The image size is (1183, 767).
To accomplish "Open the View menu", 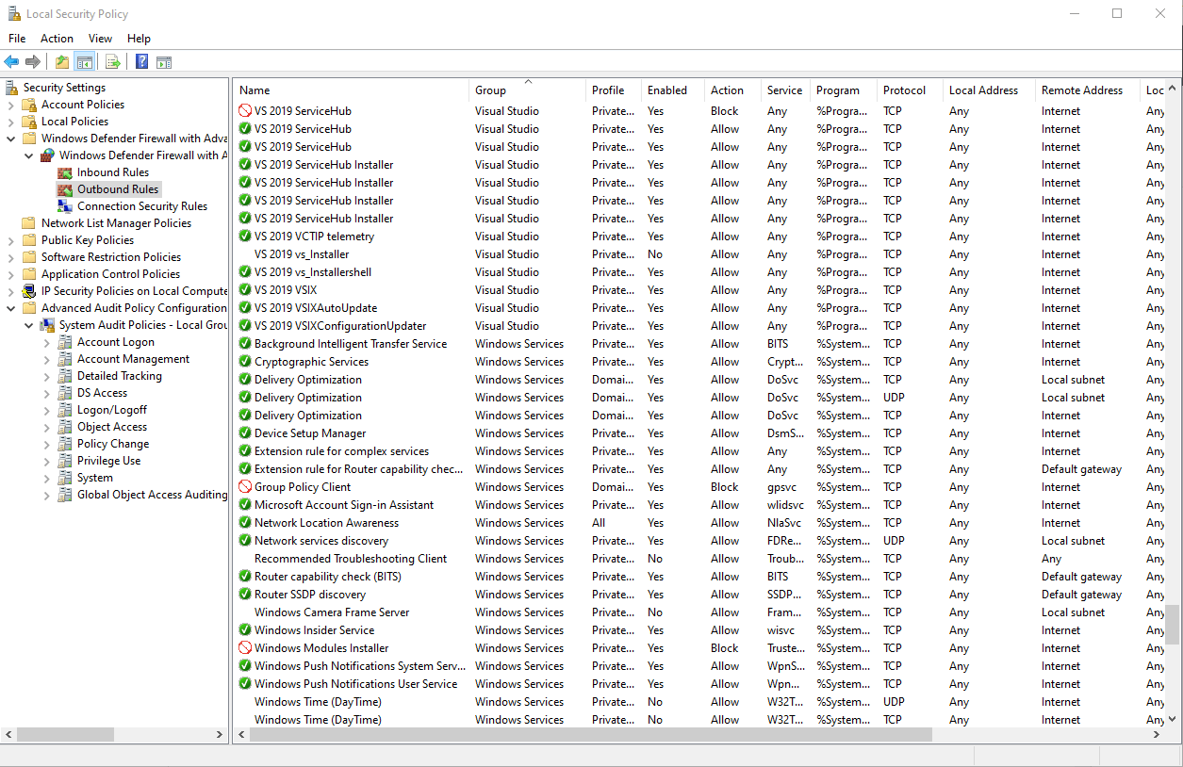I will [x=100, y=39].
